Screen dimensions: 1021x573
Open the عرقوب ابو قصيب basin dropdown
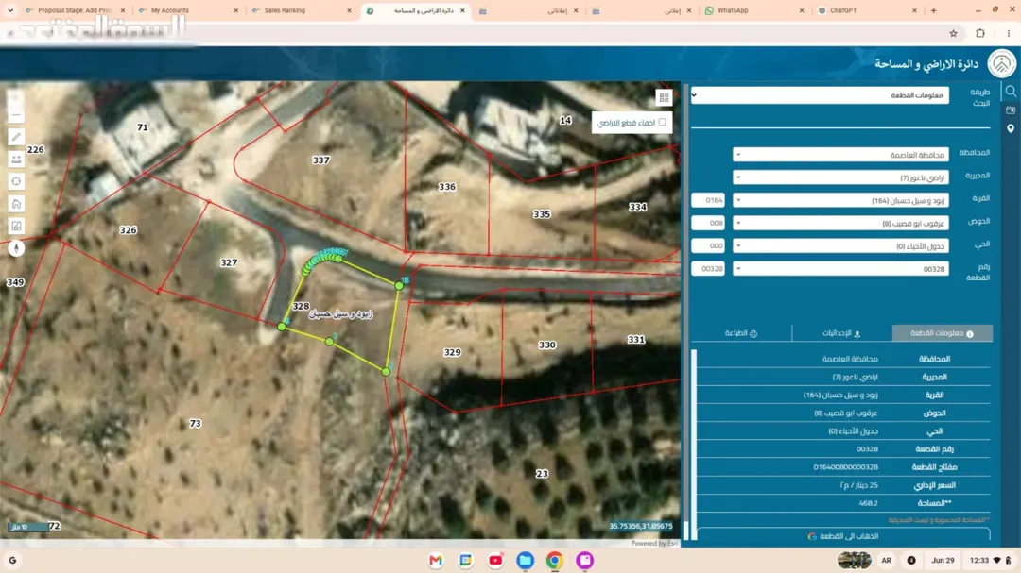pyautogui.click(x=840, y=223)
